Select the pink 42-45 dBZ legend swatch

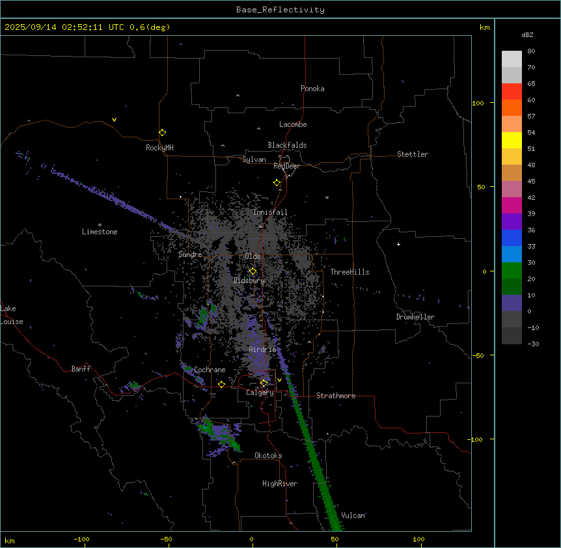point(512,189)
